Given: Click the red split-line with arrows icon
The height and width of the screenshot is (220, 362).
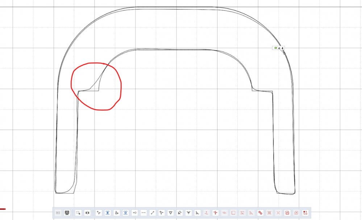Looking at the screenshot, I should pyautogui.click(x=215, y=213).
